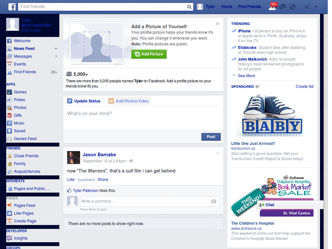The height and width of the screenshot is (249, 332).
Task: Open John Malkovich trending topic
Action: [x=252, y=59]
